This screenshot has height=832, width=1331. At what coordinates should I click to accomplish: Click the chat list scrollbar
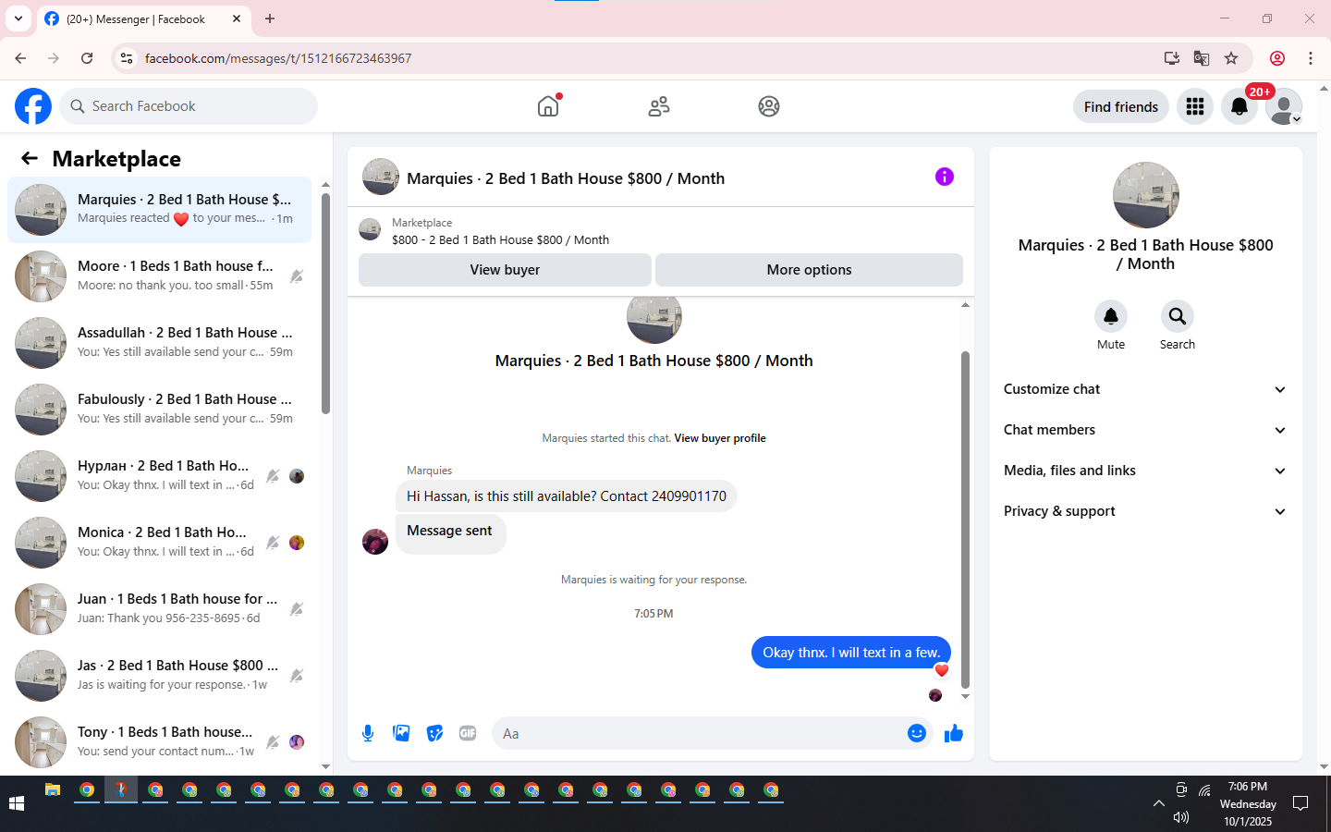(325, 303)
